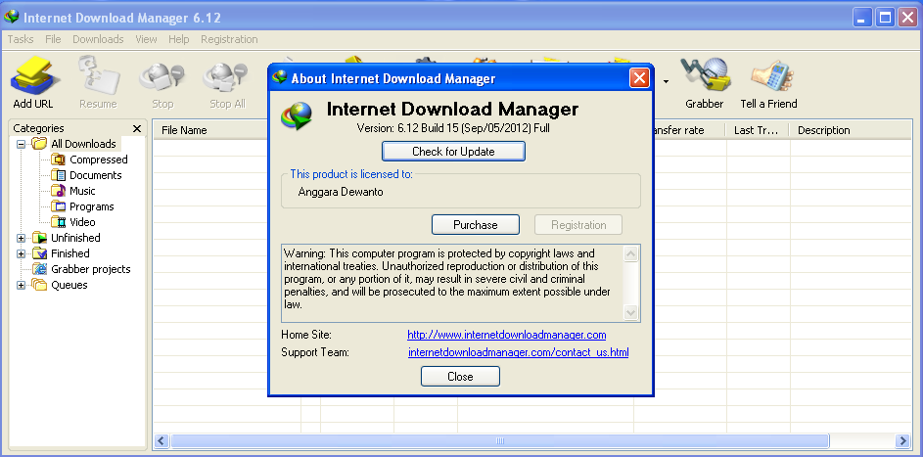The height and width of the screenshot is (457, 923).
Task: Click the horizontal scrollbar right arrow
Action: coord(902,440)
